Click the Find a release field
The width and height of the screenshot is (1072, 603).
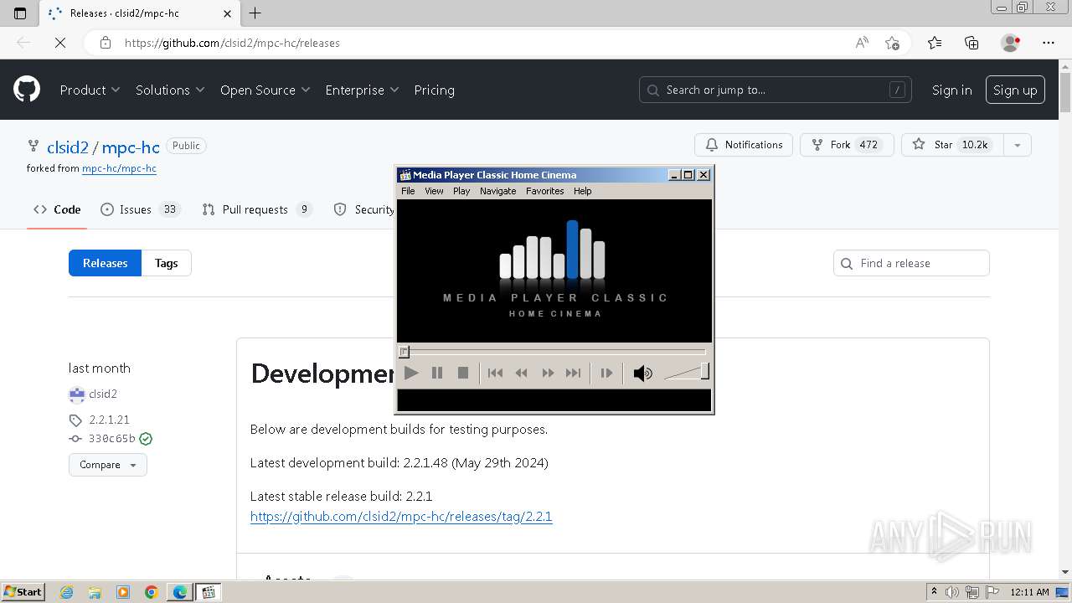(x=911, y=263)
